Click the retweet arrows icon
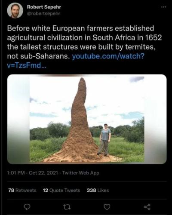 click(x=67, y=207)
